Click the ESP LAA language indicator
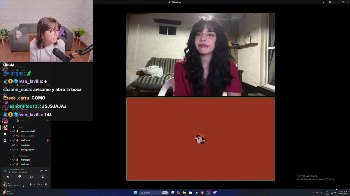This screenshot has width=350, height=196. click(x=327, y=193)
